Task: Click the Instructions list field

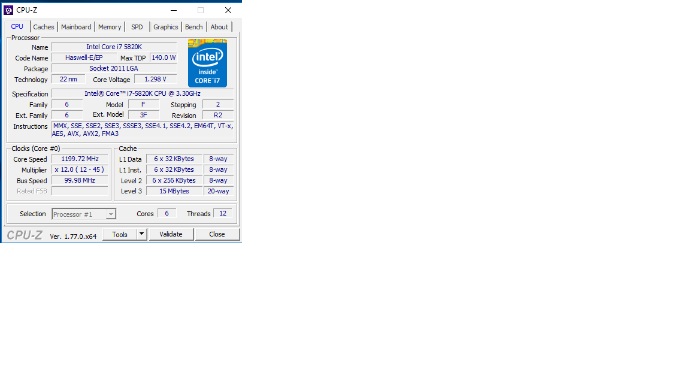Action: pyautogui.click(x=143, y=130)
